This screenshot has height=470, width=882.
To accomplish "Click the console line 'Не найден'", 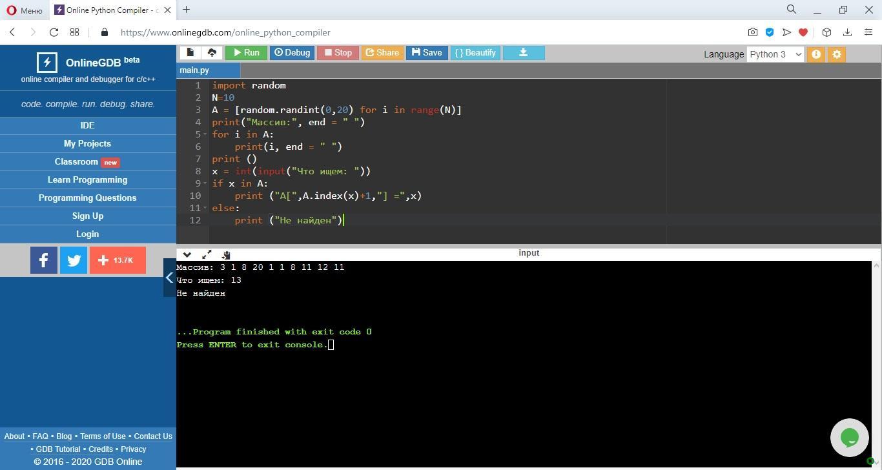I will click(201, 293).
